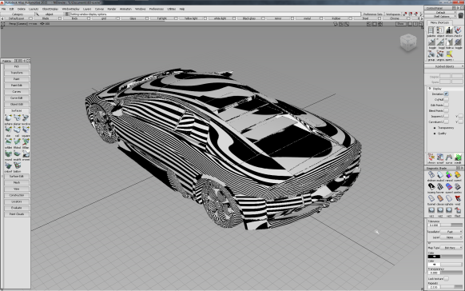Open the Edit menu

point(11,10)
